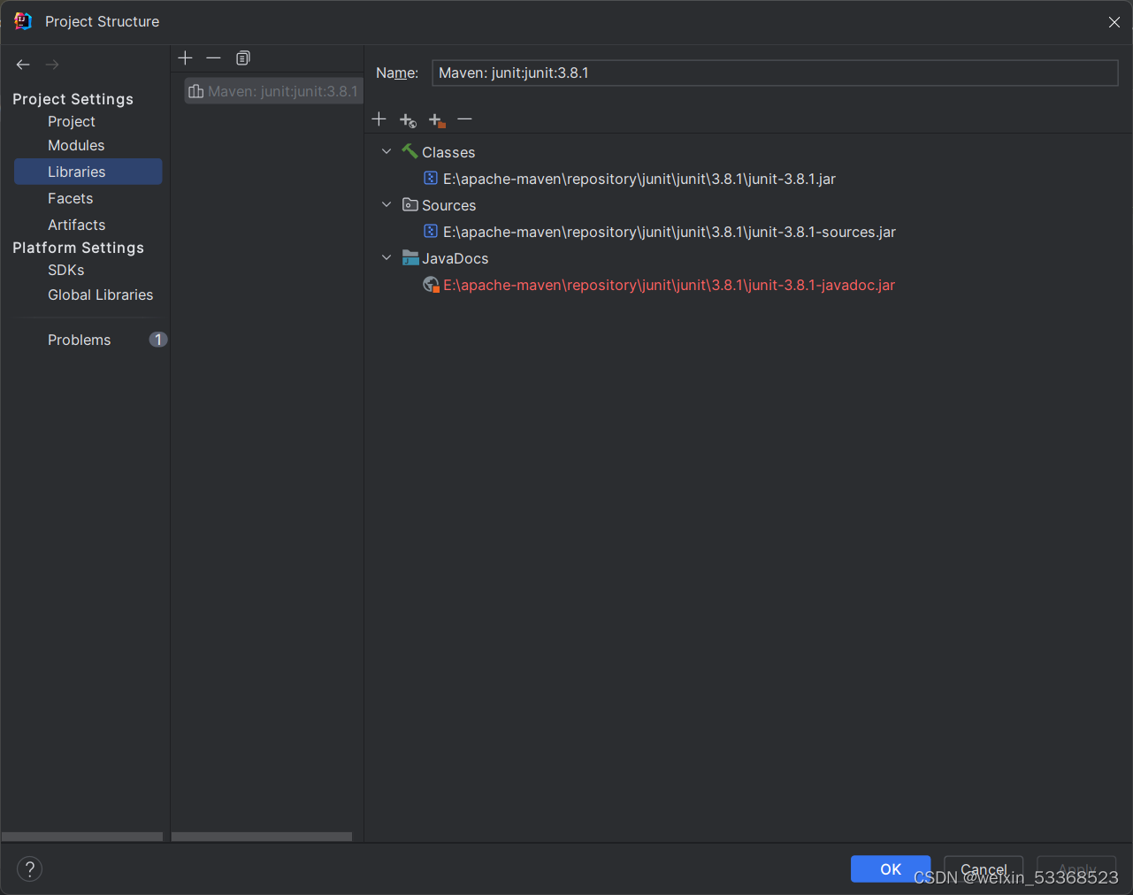Select the junit-3.8.1-sources.jar path

[x=670, y=232]
